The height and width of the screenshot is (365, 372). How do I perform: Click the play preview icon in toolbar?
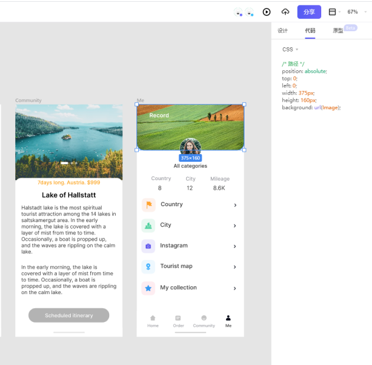click(x=267, y=12)
